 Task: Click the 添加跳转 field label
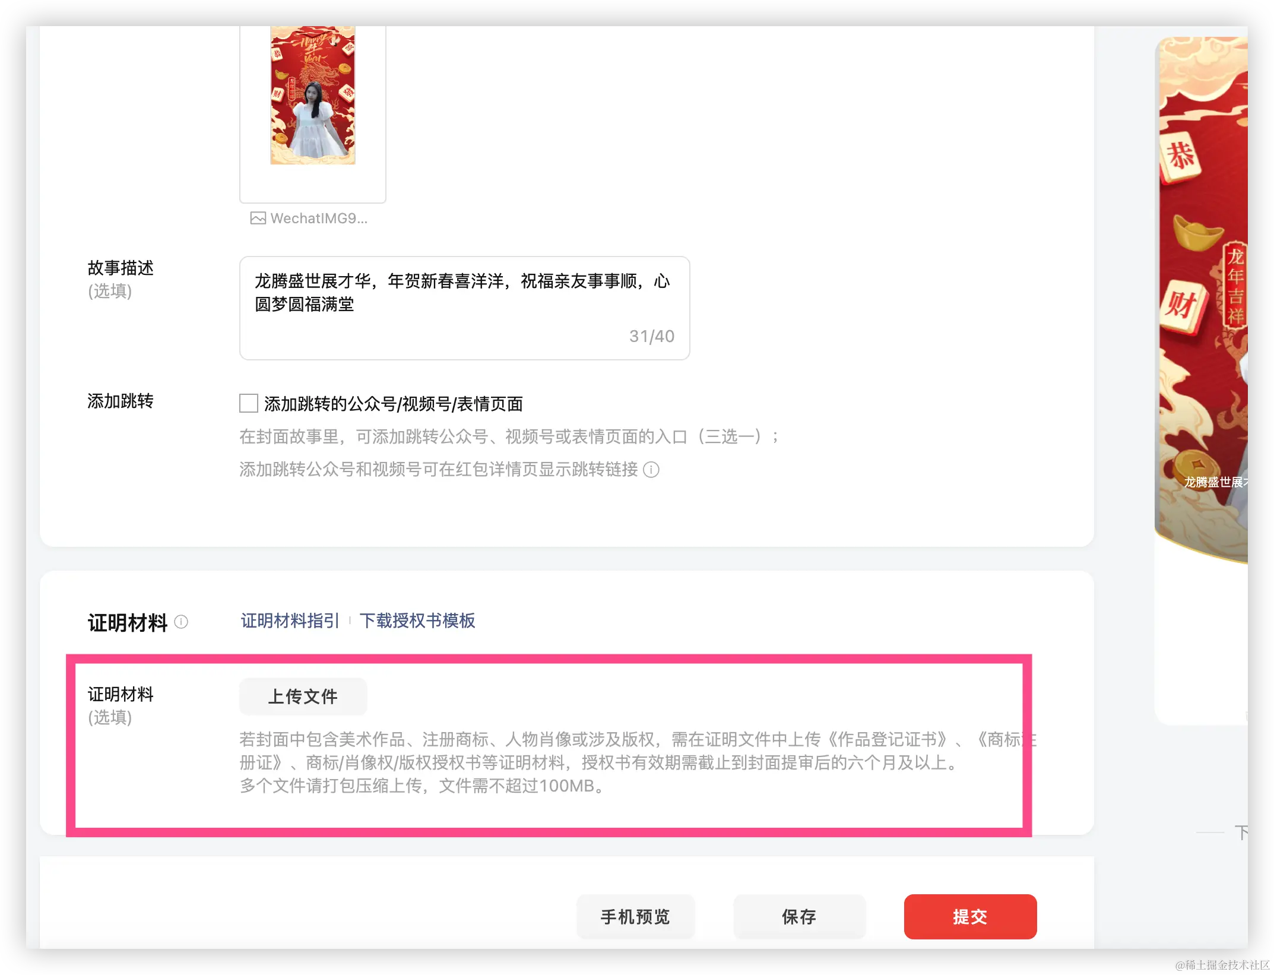click(x=121, y=401)
